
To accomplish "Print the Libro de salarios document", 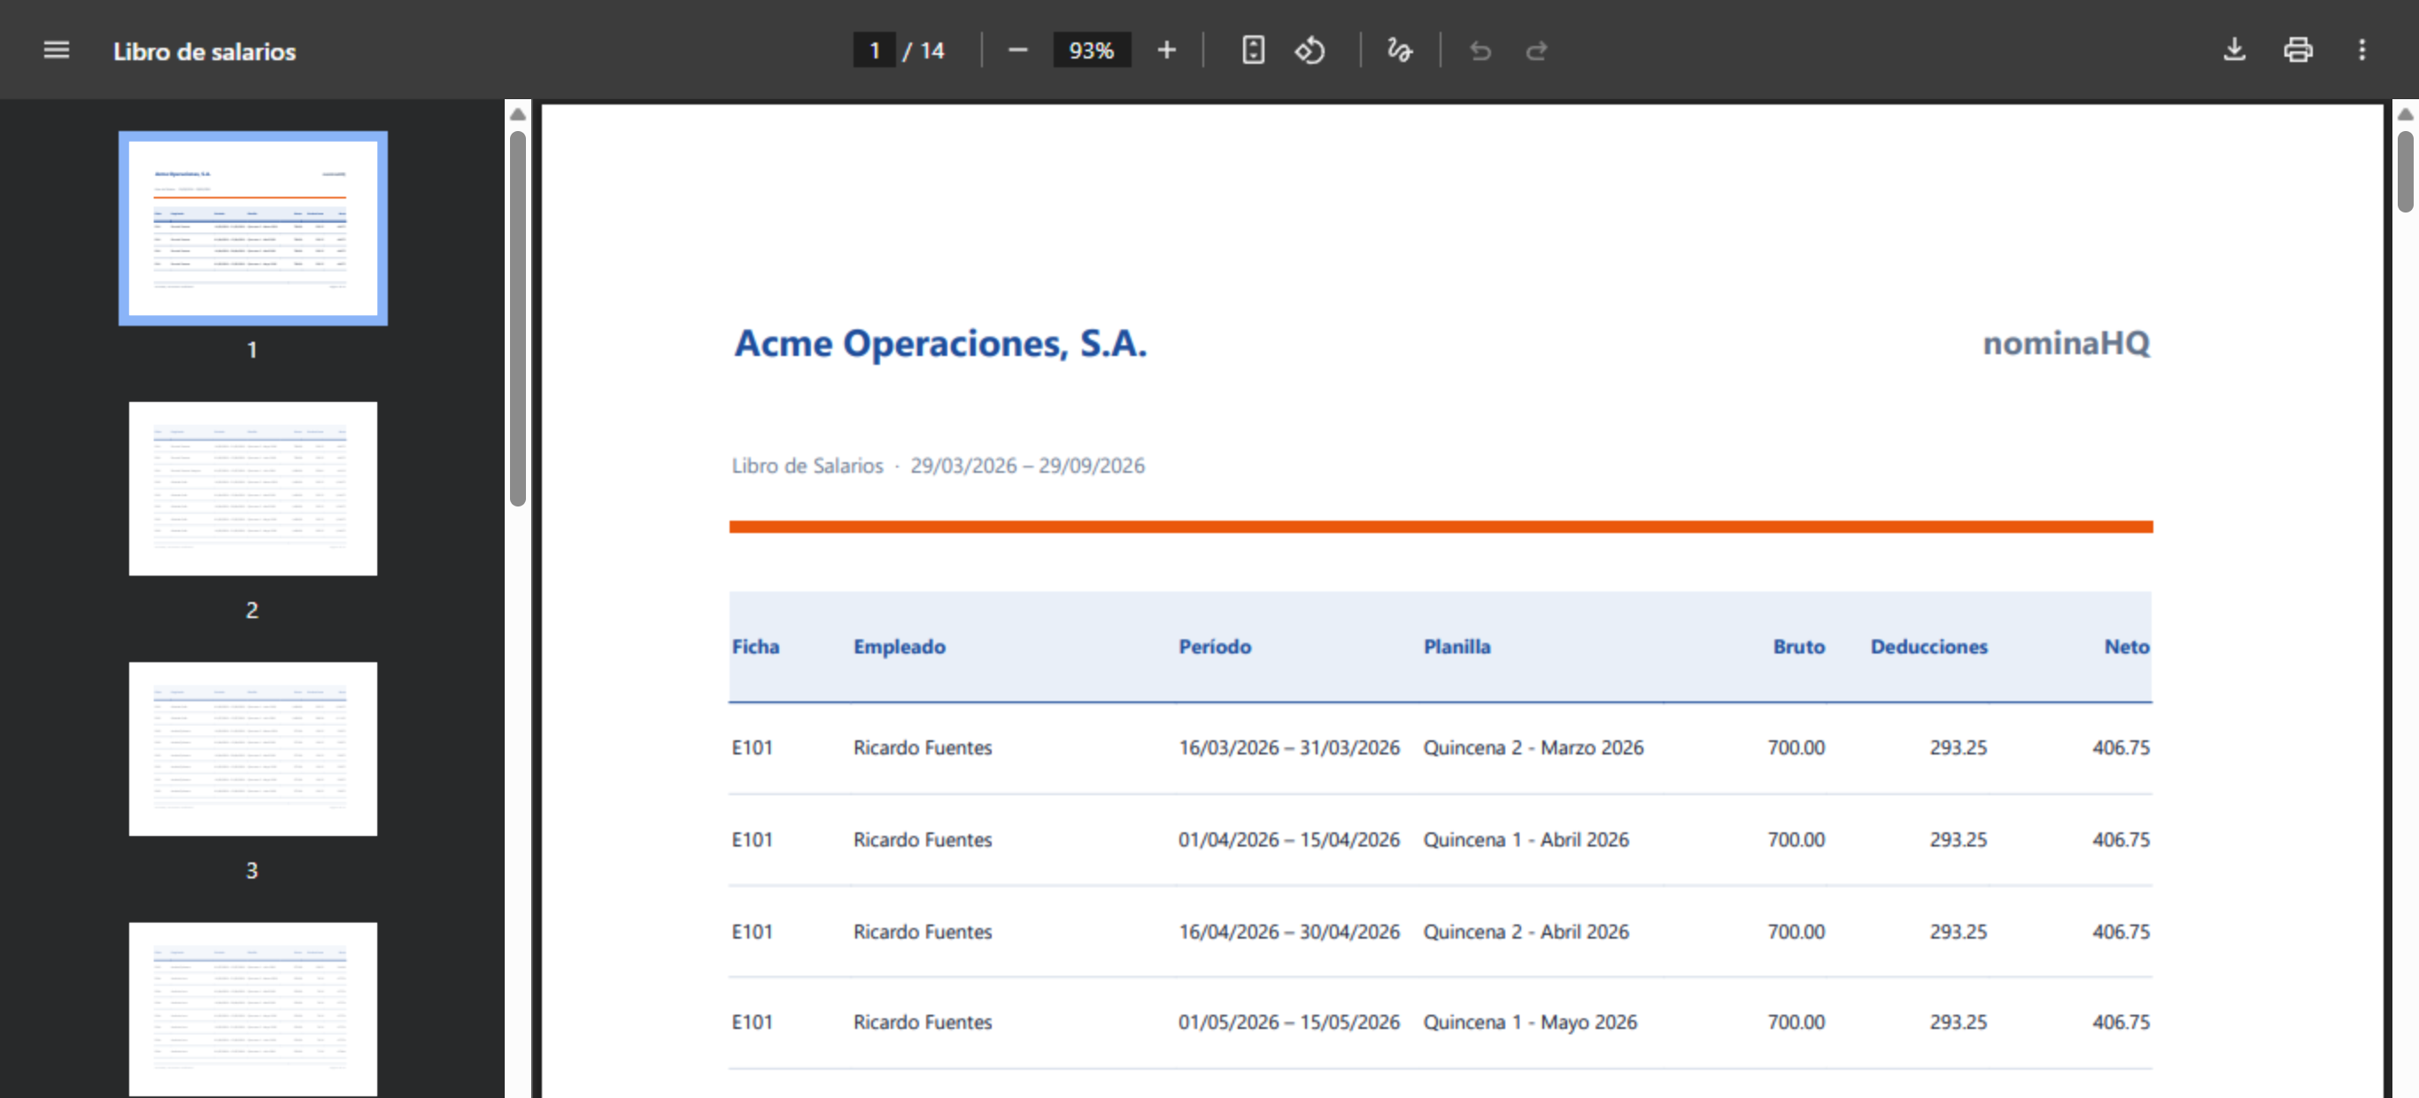I will click(x=2298, y=50).
